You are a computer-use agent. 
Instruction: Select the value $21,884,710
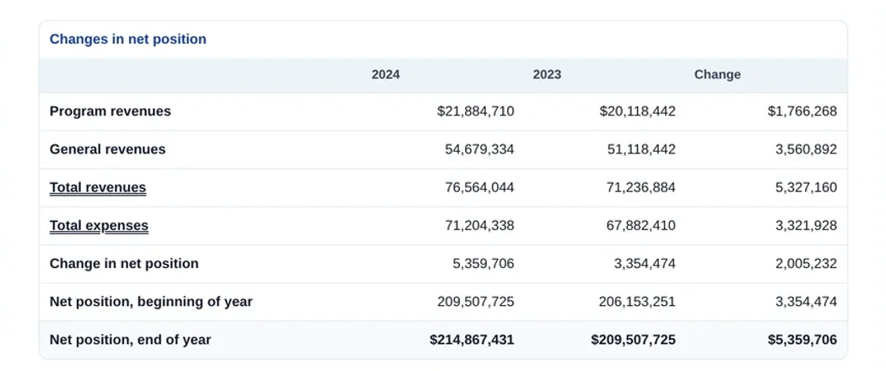(x=476, y=111)
